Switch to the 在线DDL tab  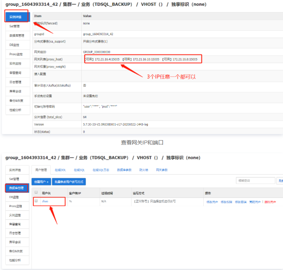(x=60, y=170)
